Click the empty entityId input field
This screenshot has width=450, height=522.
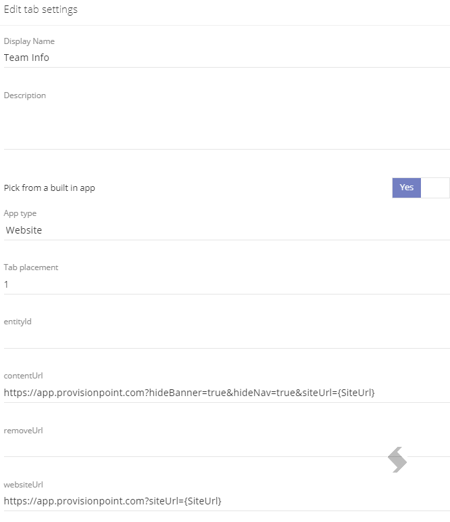(226, 339)
